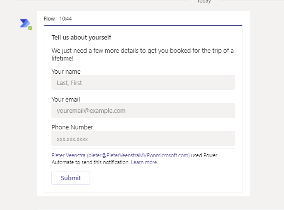Submit the adaptive card form
This screenshot has width=284, height=210.
(71, 178)
